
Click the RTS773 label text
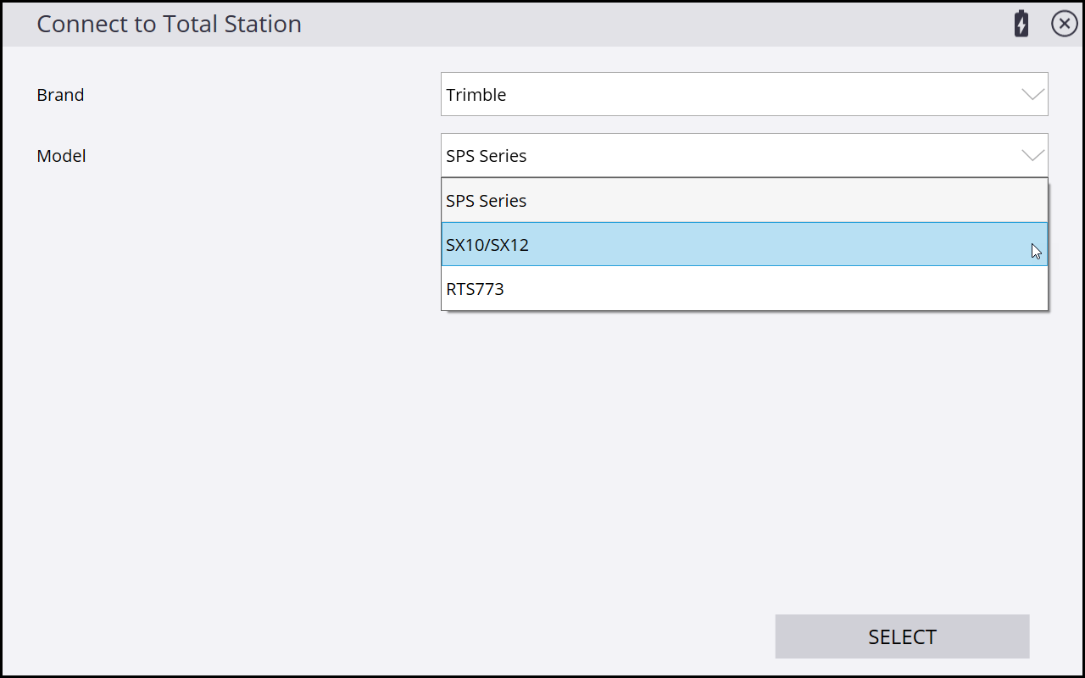coord(475,289)
